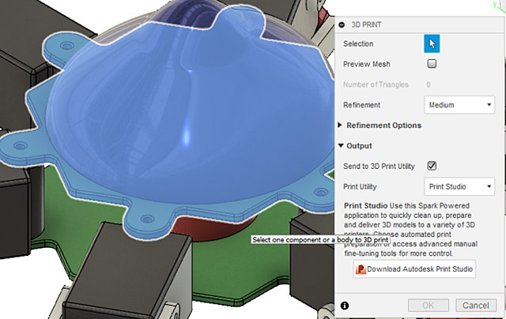The width and height of the screenshot is (506, 319).
Task: Click Download Autodesk Print Studio button
Action: pyautogui.click(x=414, y=268)
